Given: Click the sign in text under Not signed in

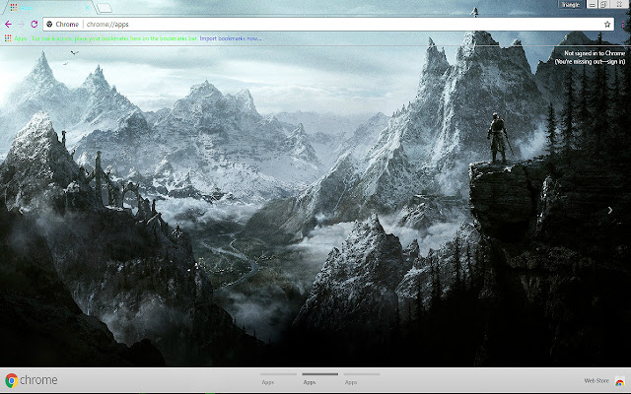Looking at the screenshot, I should (590, 61).
